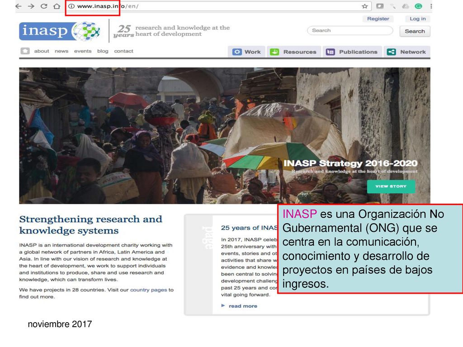
Task: Click Strengthening research and knowledge systems heading
Action: [90, 225]
